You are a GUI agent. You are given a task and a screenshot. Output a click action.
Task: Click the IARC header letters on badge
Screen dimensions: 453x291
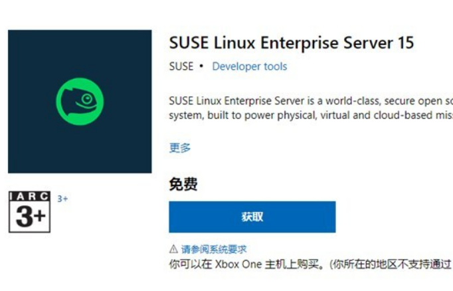[x=29, y=197]
